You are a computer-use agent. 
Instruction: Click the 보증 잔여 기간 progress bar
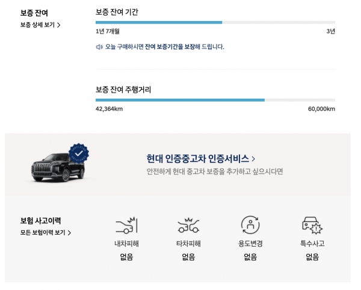click(x=215, y=22)
